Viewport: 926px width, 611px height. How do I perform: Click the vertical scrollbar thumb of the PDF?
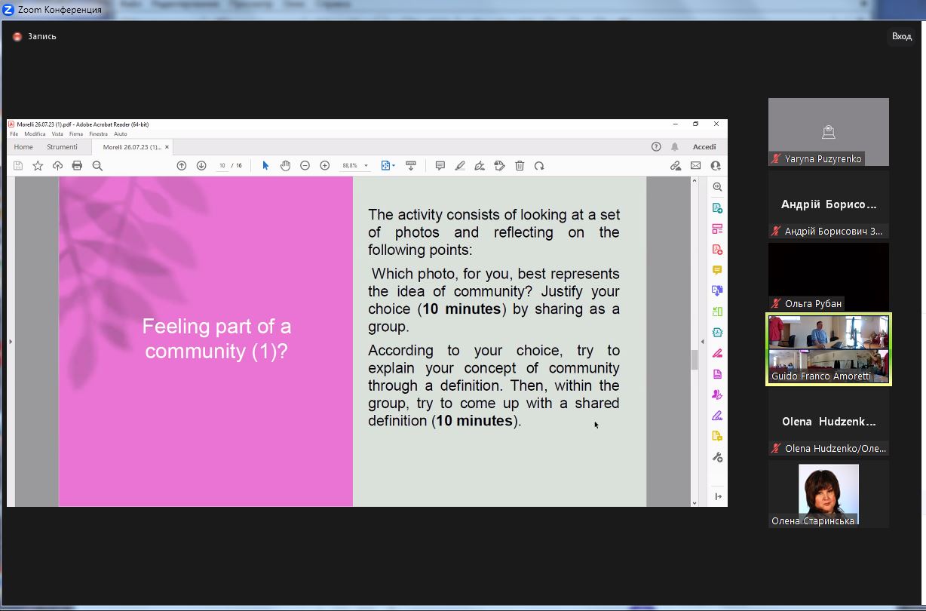click(x=694, y=360)
